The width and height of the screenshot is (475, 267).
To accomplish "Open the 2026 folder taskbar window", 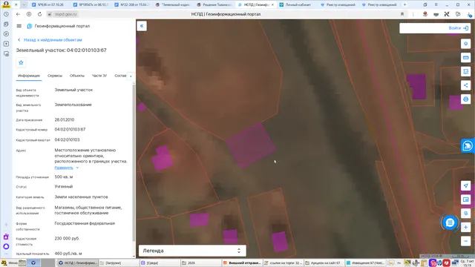I will tap(201, 263).
